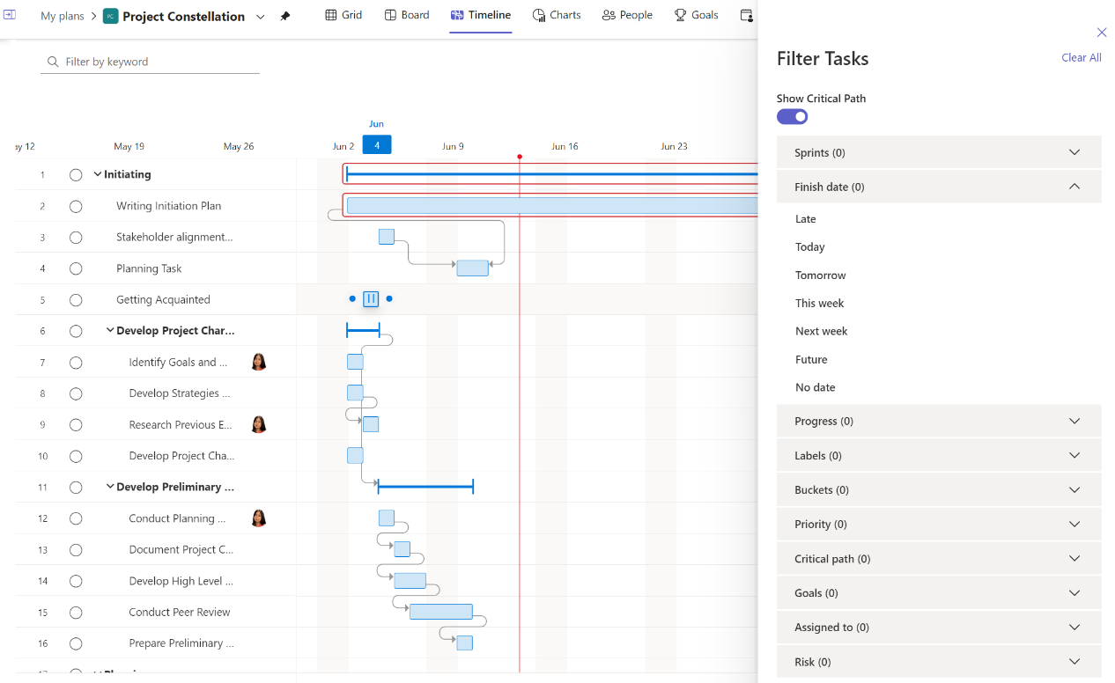This screenshot has width=1115, height=683.
Task: Click the avatar on Identify Goals task
Action: pyautogui.click(x=258, y=362)
